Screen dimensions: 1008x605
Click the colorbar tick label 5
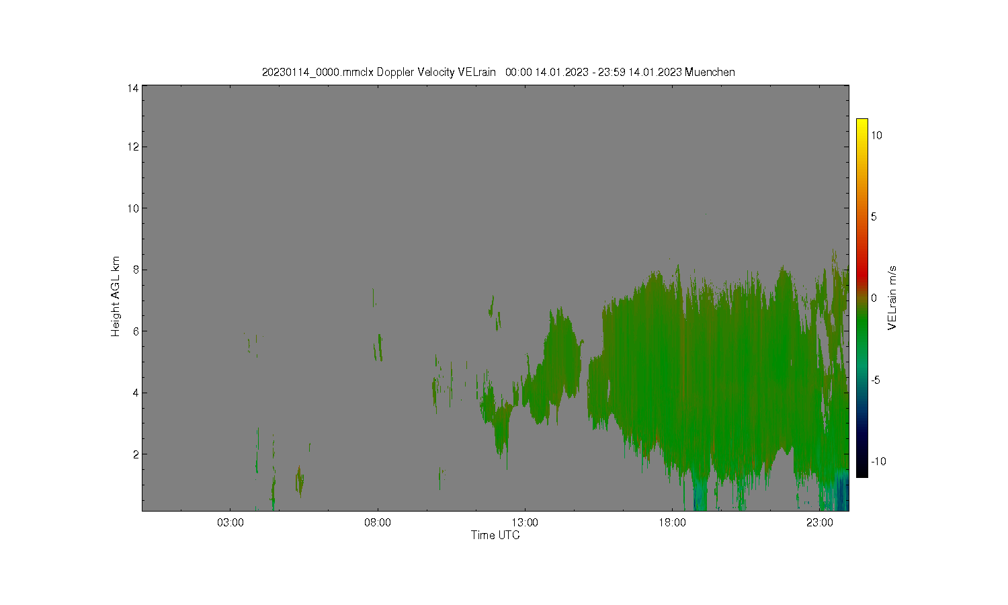pos(874,216)
